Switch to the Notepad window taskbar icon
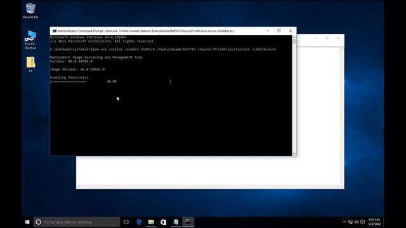Image resolution: width=406 pixels, height=228 pixels. [x=176, y=222]
